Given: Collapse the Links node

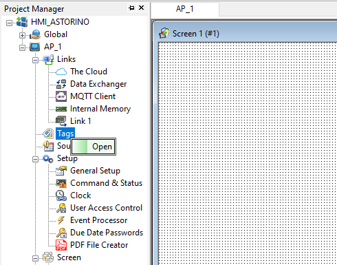Looking at the screenshot, I should pyautogui.click(x=35, y=60).
